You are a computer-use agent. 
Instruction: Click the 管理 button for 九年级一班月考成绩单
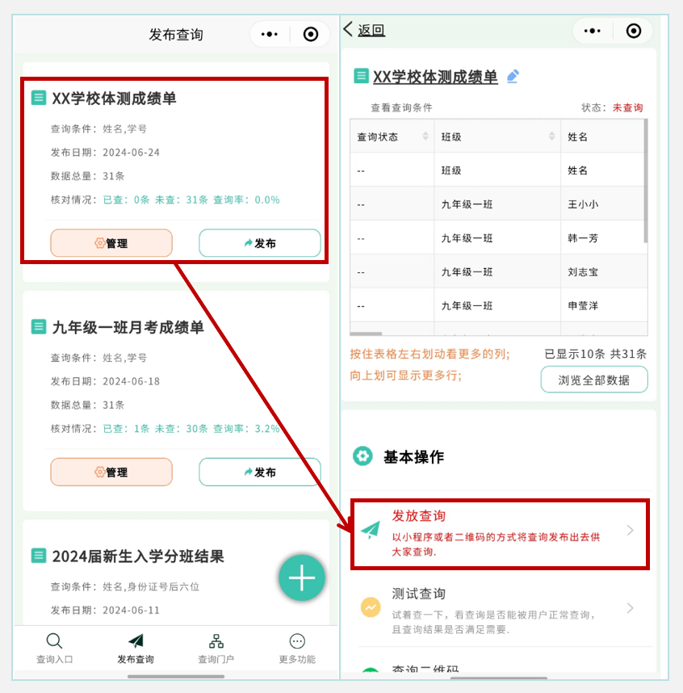pyautogui.click(x=111, y=472)
